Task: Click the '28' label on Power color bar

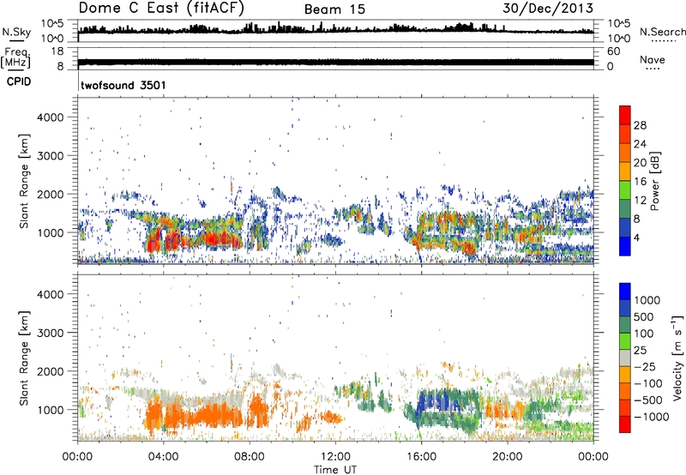Action: [x=640, y=125]
